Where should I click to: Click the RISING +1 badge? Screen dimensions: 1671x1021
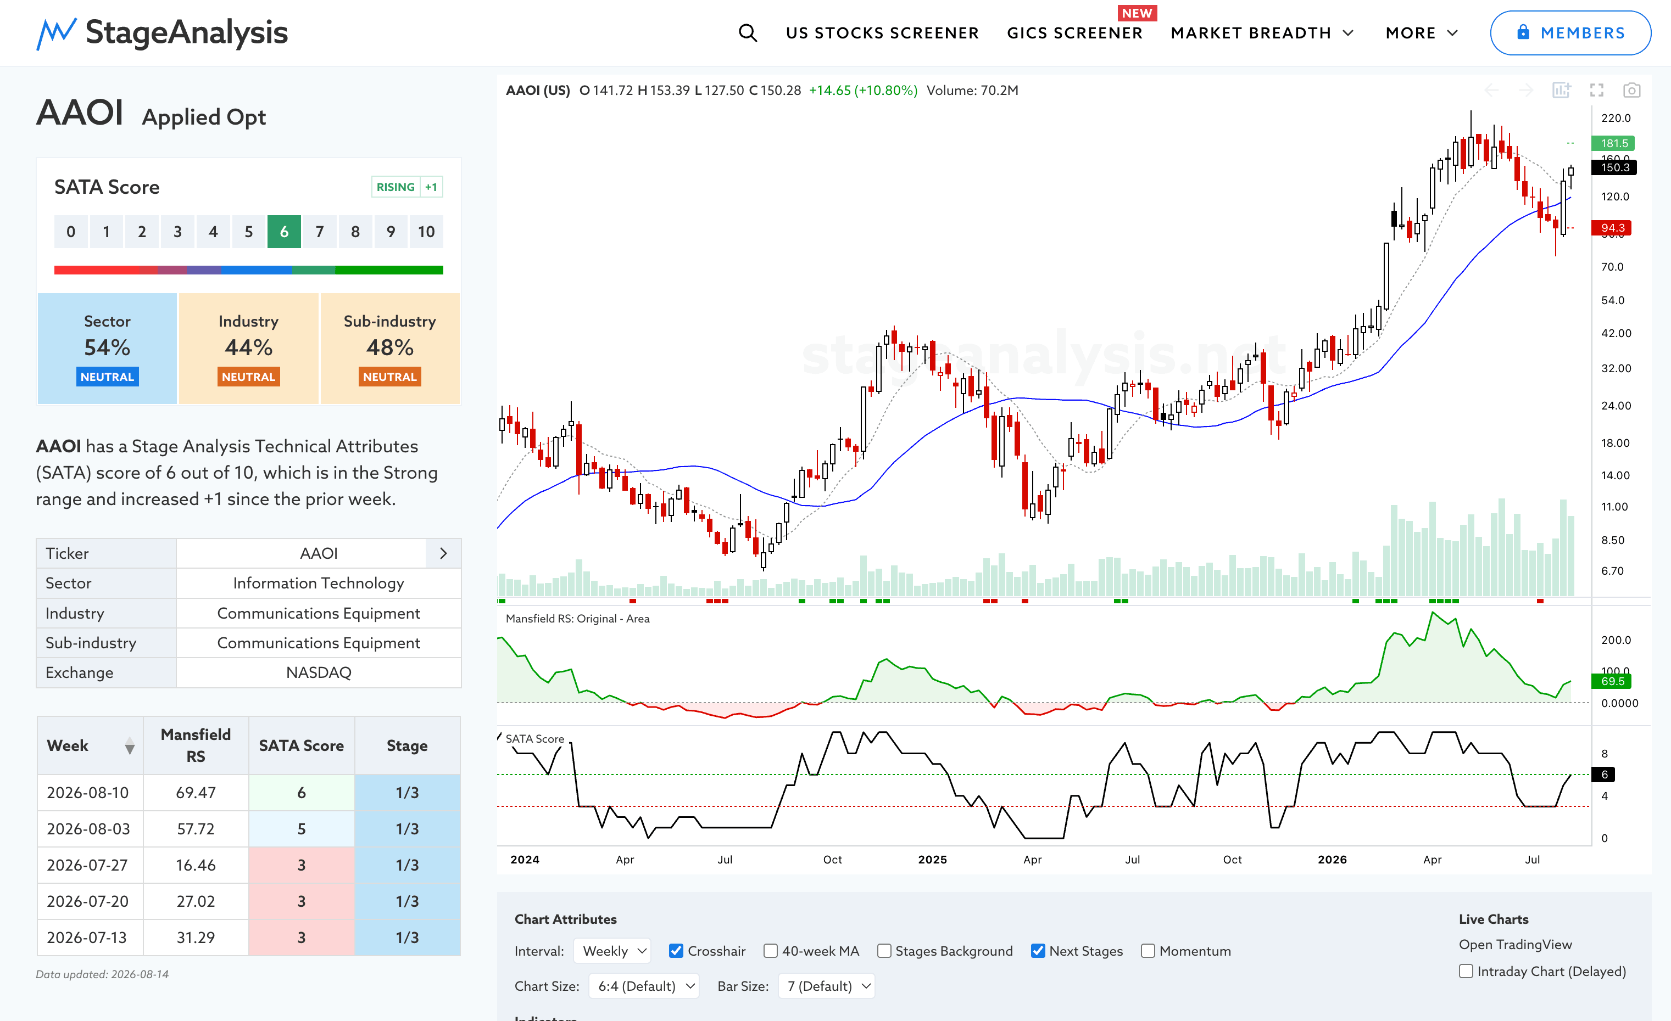point(407,187)
